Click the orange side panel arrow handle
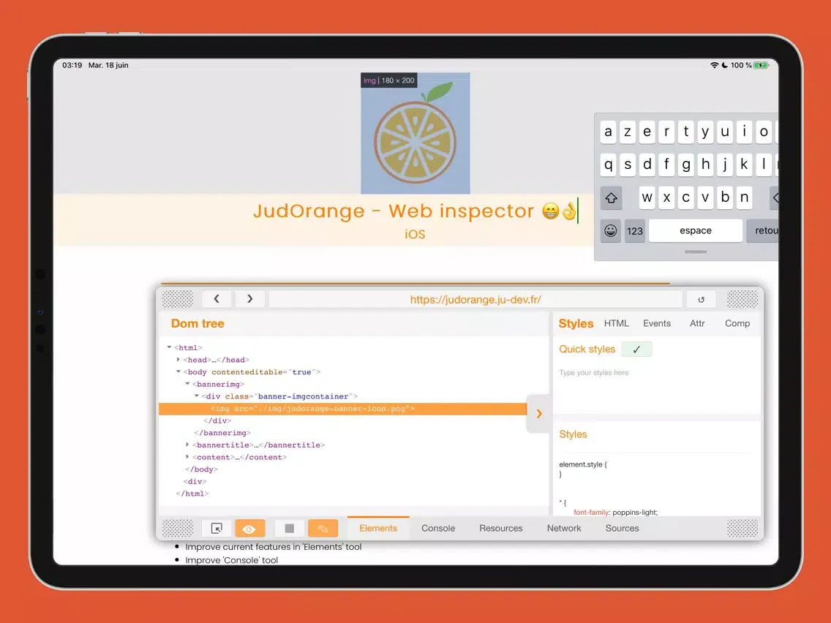 (x=538, y=413)
